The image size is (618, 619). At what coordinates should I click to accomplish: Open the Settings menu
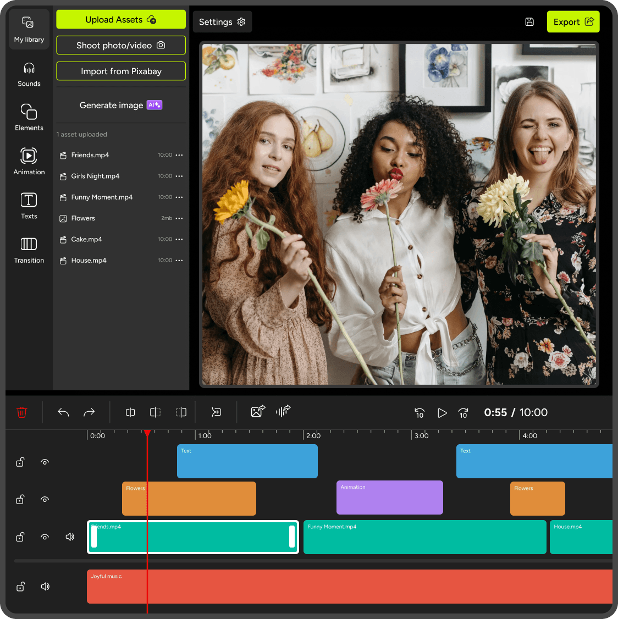[222, 21]
